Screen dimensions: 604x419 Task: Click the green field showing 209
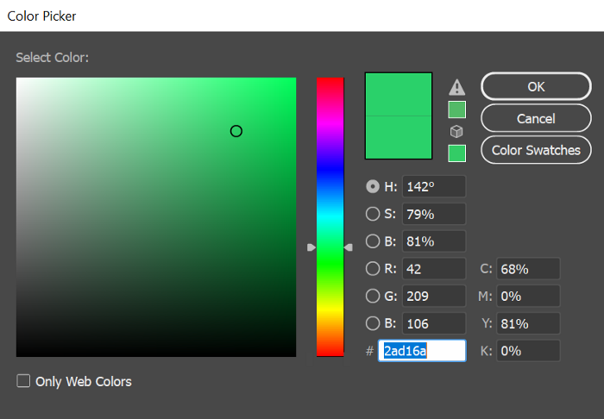[x=434, y=296]
